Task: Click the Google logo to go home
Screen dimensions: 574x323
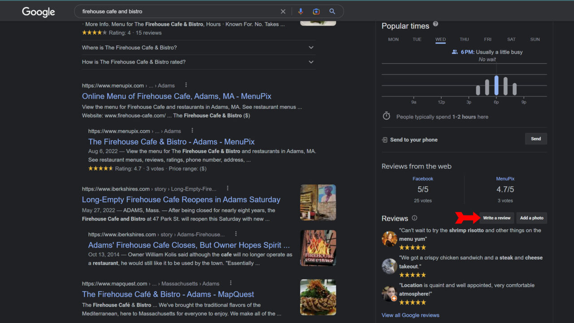Action: tap(38, 12)
